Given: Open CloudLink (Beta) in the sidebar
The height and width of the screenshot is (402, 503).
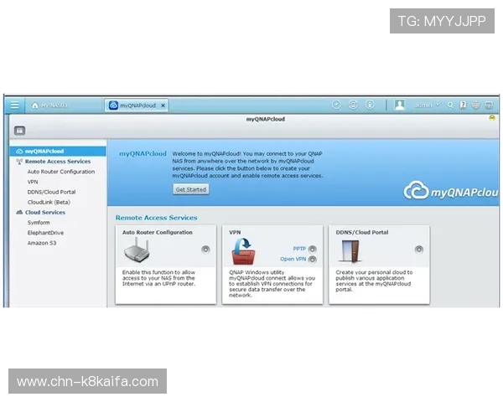Looking at the screenshot, I should tap(49, 202).
